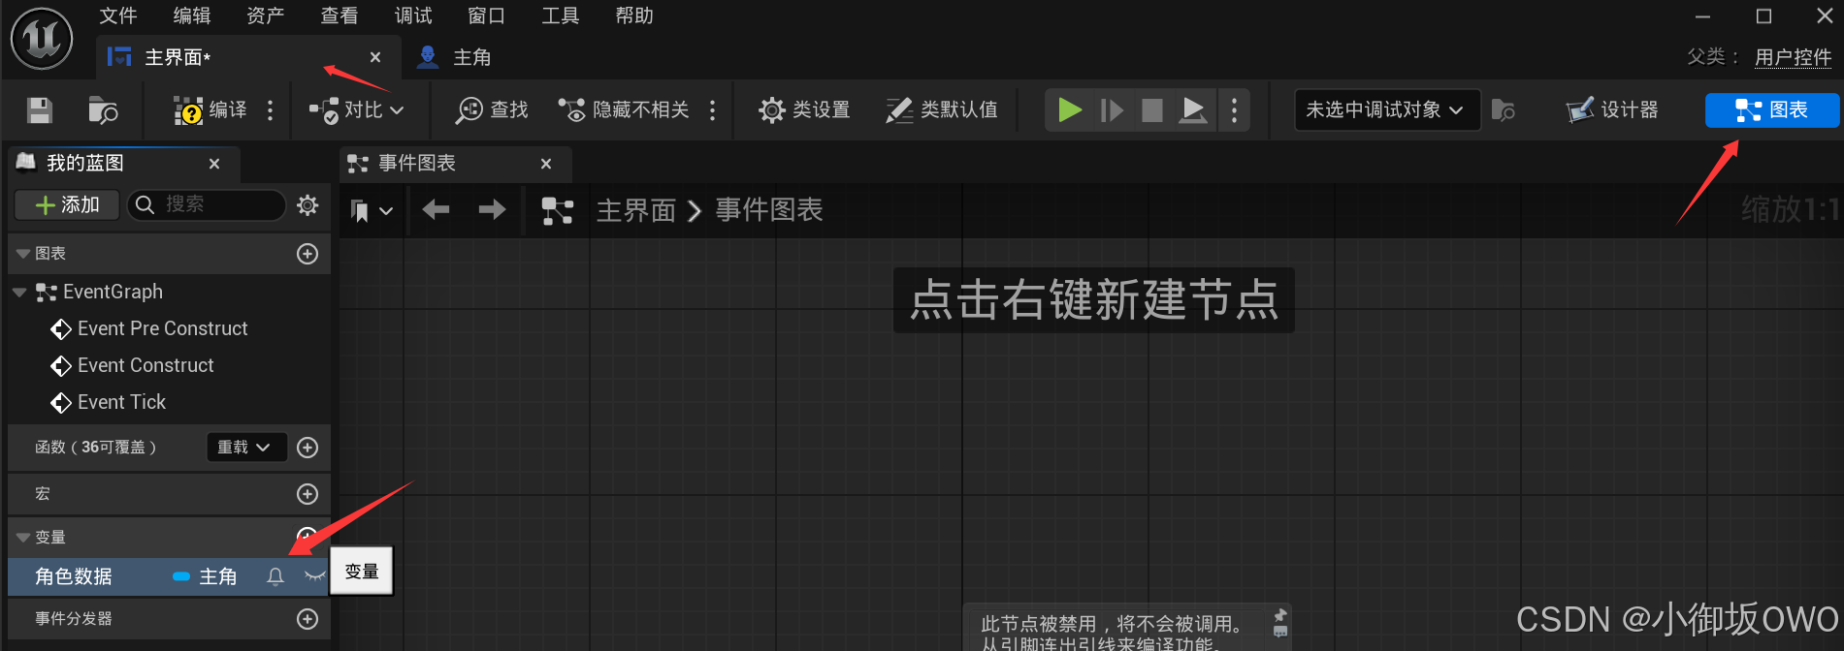Toggle the 角色数据 bell notify icon
Viewport: 1844px width, 651px height.
click(275, 576)
